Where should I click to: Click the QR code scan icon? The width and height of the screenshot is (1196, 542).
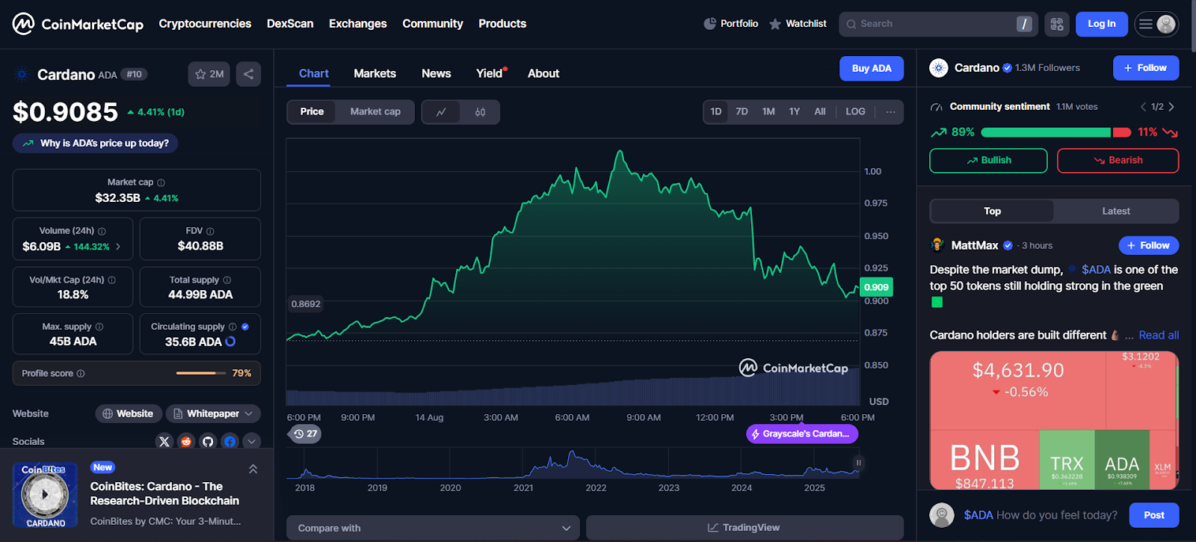(x=1056, y=24)
